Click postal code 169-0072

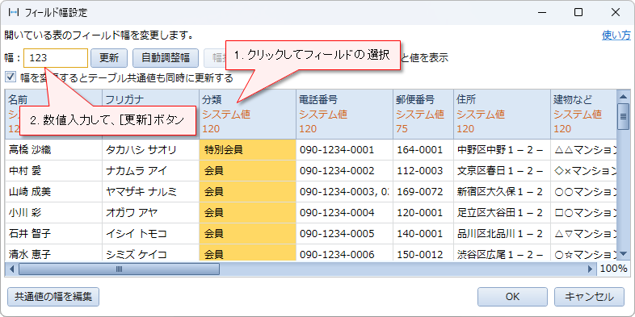[x=423, y=192]
